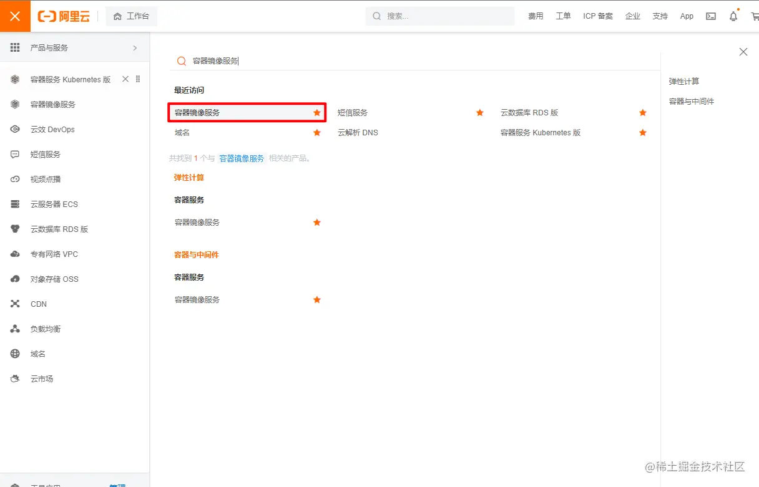This screenshot has height=487, width=759.
Task: Click the 产品与服务 grid icon
Action: click(15, 47)
